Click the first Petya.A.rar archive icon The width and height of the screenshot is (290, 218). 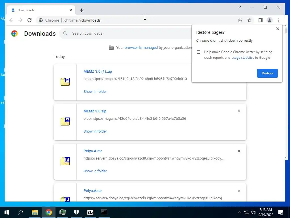[65, 161]
